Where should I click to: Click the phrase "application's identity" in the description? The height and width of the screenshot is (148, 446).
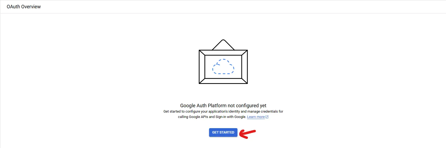tap(224, 112)
